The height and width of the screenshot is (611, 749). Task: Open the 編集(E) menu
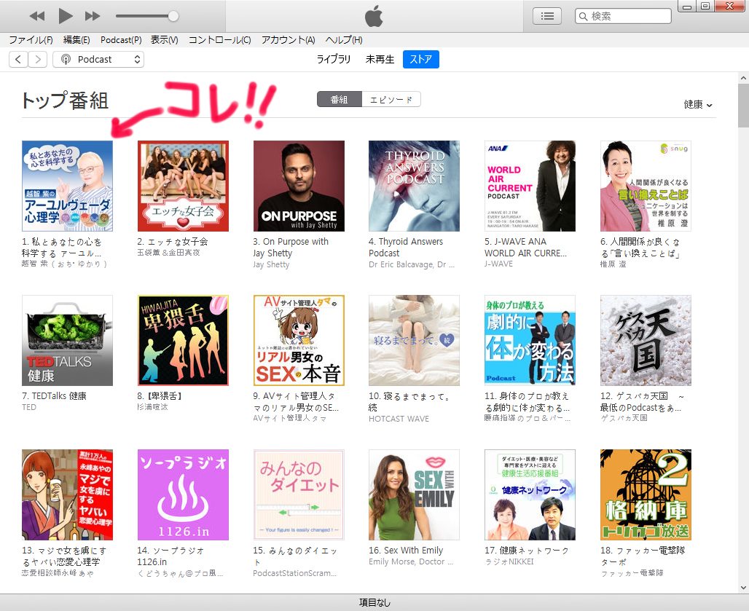(x=77, y=40)
